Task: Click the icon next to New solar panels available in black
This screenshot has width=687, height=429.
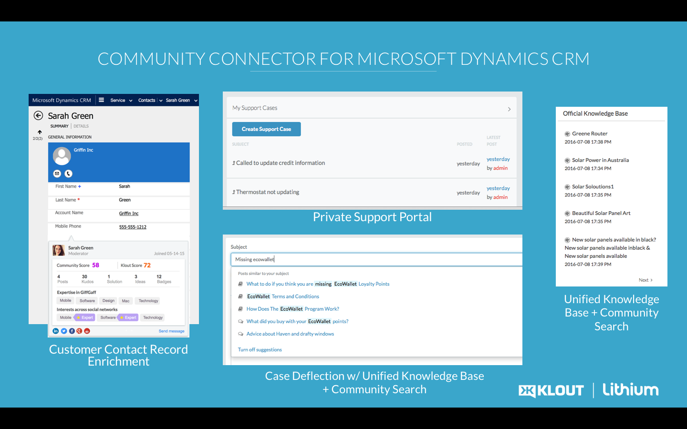Action: click(567, 240)
